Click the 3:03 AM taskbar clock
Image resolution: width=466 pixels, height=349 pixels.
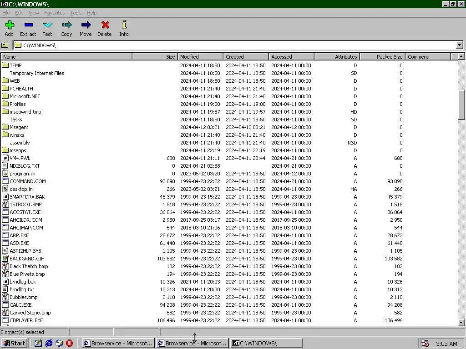(x=446, y=344)
